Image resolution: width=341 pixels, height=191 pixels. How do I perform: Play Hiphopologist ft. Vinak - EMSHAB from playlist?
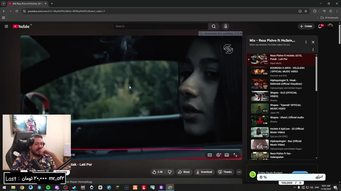[281, 84]
